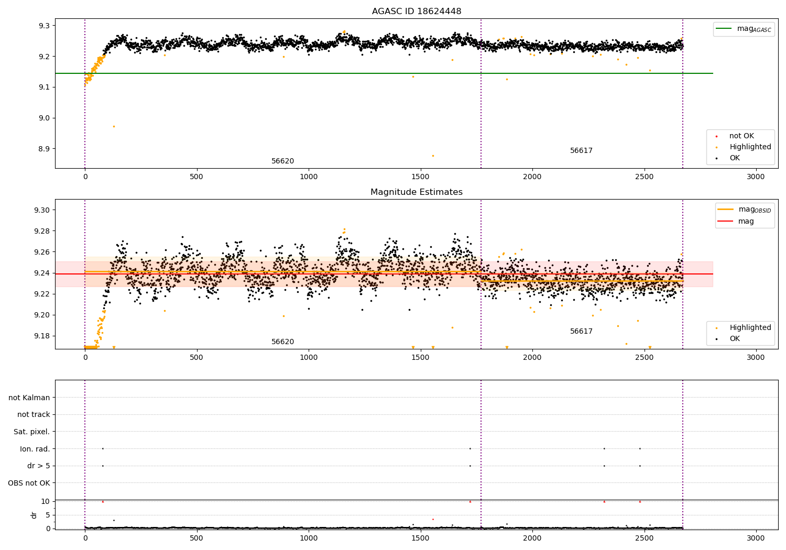Click the 'Sat. pixel.' row label
Viewport: 786px width, 550px height.
(x=32, y=432)
